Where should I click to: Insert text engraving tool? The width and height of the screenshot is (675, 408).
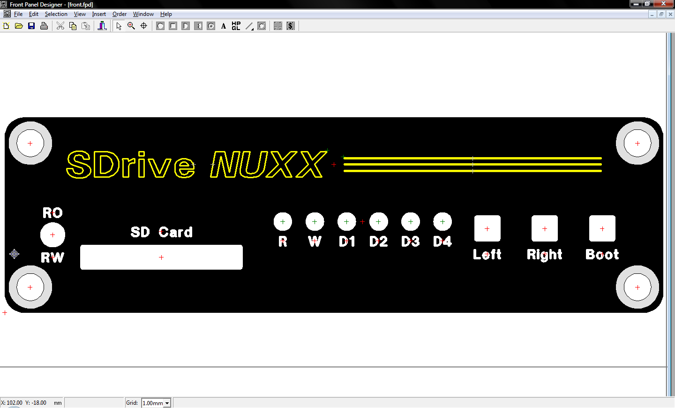point(224,26)
